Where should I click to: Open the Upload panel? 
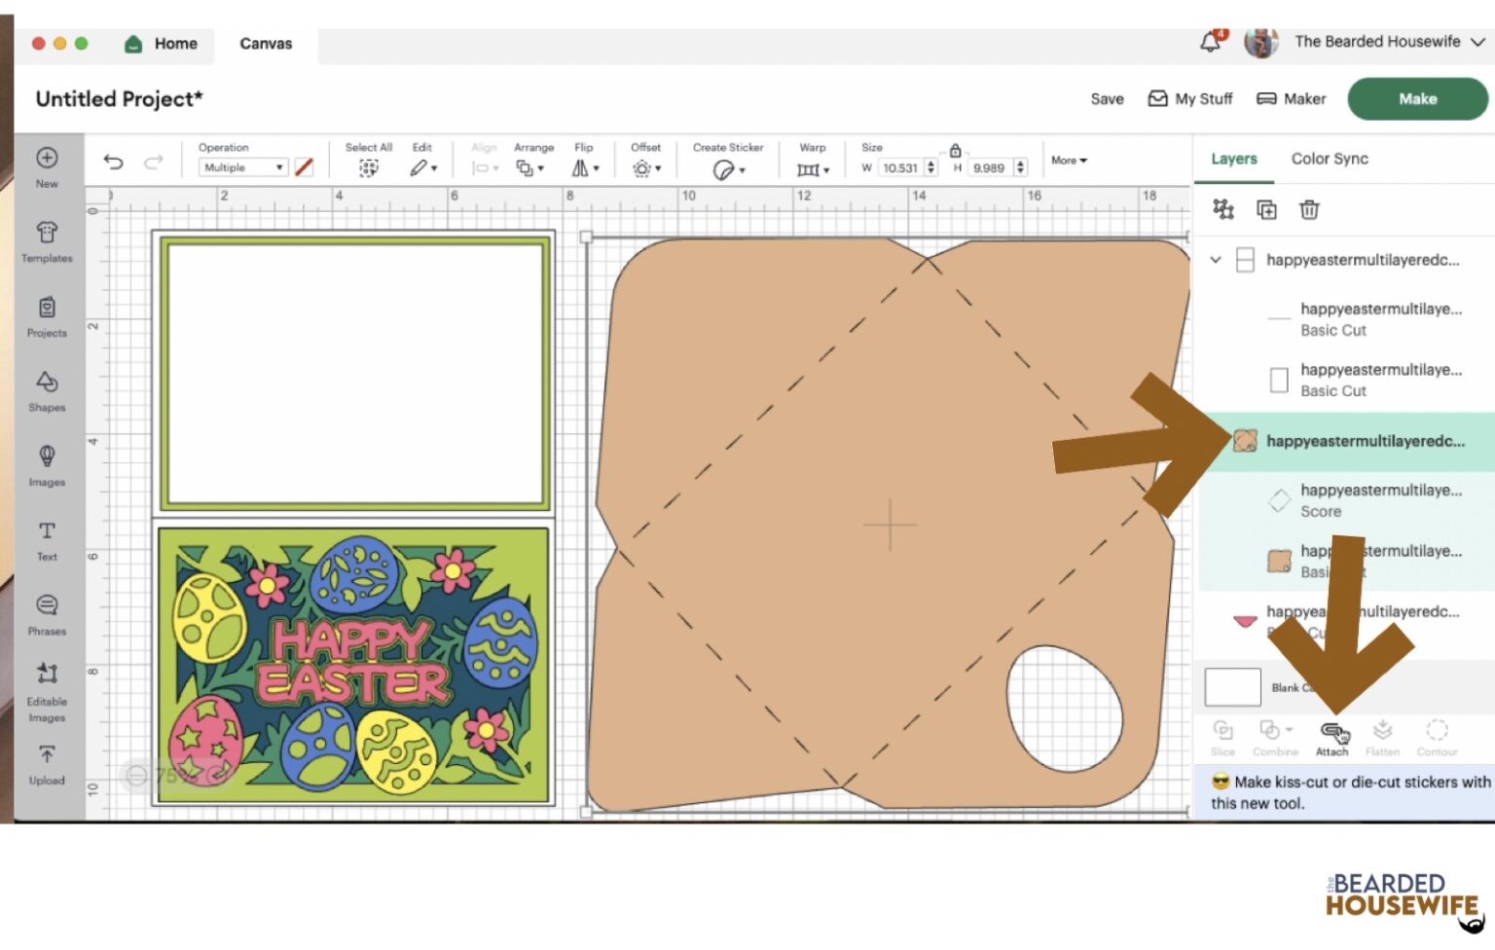click(x=46, y=762)
